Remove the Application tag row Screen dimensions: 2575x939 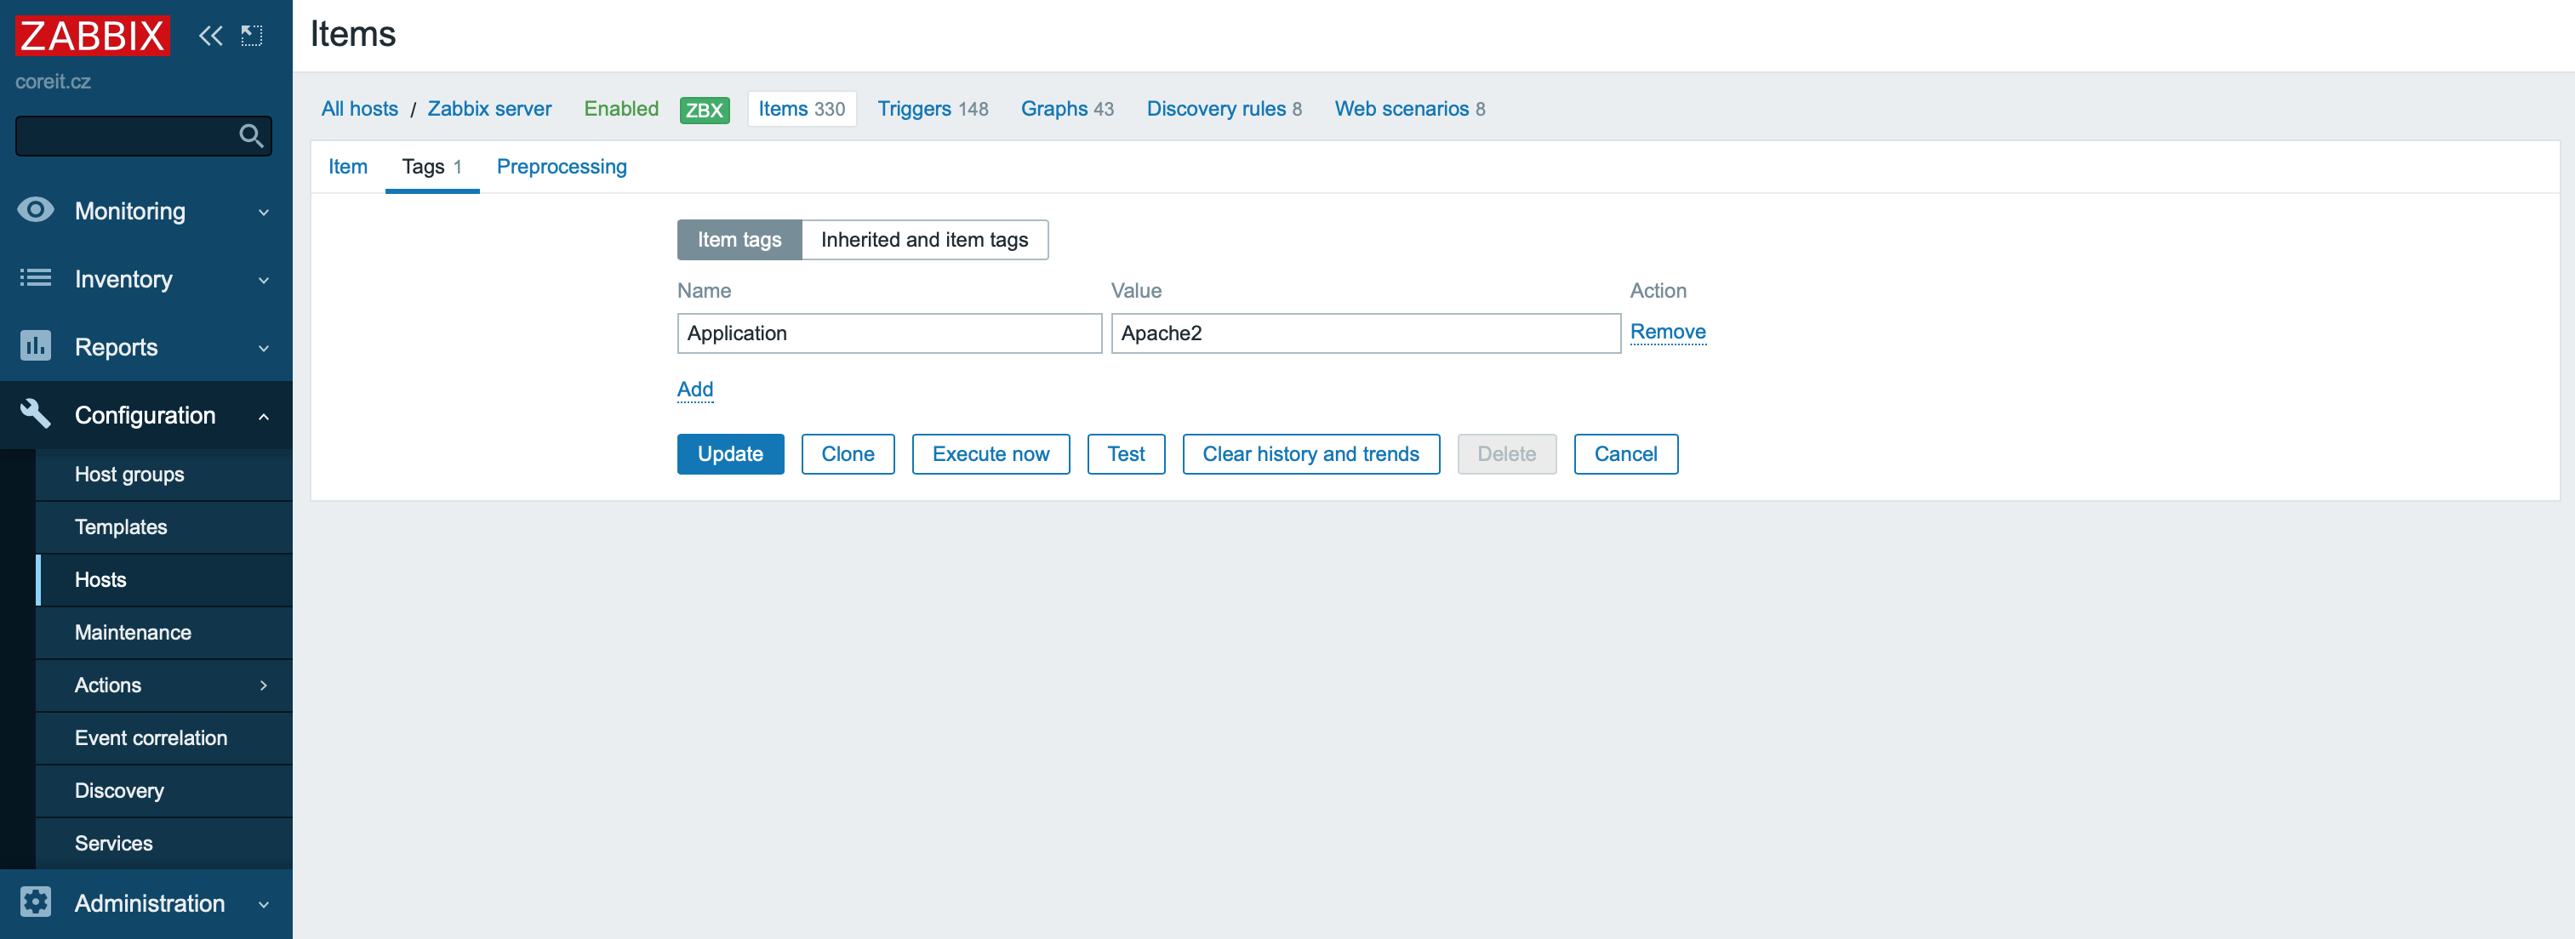click(x=1667, y=332)
